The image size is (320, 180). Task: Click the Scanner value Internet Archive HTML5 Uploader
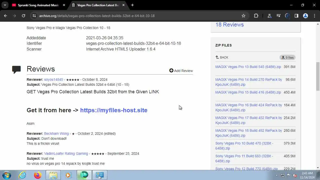tap(121, 49)
